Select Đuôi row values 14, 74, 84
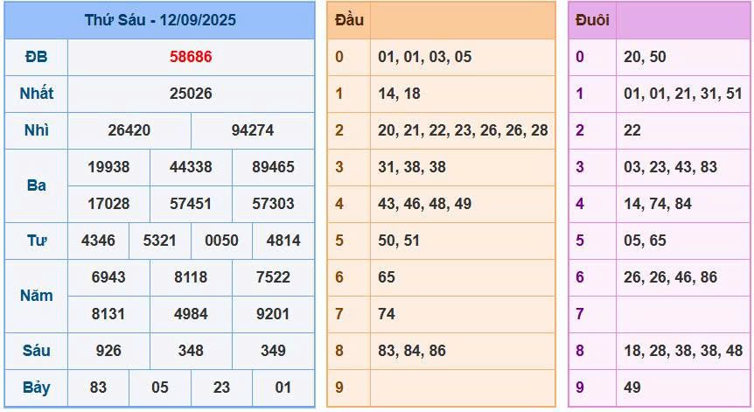 coord(658,204)
